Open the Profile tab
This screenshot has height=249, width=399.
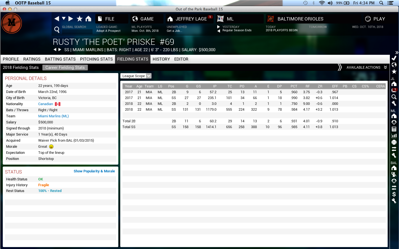(11, 59)
